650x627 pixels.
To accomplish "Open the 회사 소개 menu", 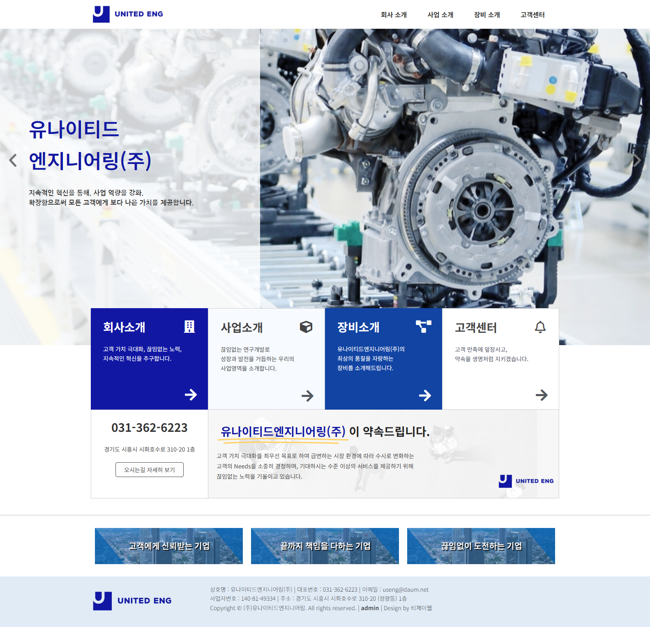I will pos(394,15).
